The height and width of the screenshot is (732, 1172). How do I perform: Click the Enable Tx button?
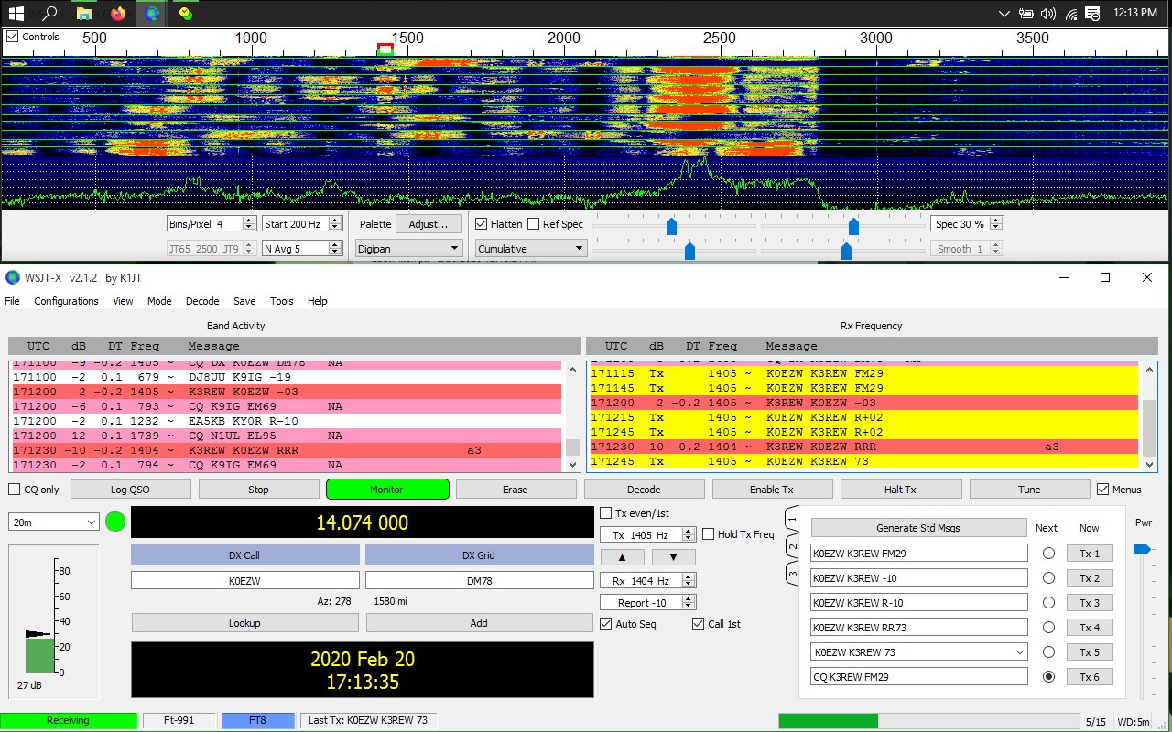point(772,490)
